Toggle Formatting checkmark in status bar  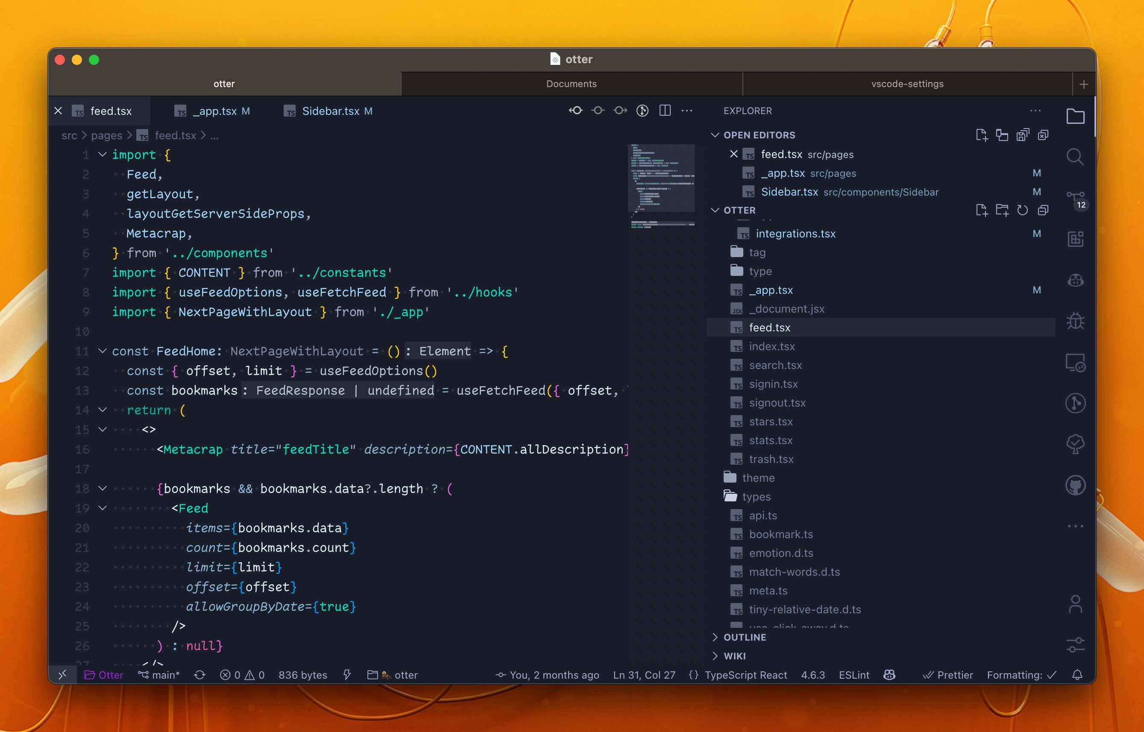click(1021, 675)
